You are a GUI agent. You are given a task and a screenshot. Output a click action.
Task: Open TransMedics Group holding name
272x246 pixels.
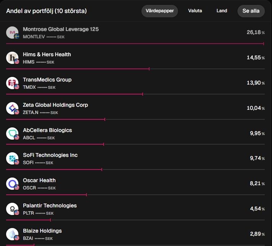tap(47, 80)
